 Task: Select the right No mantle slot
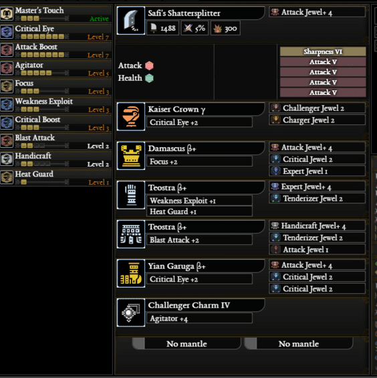[299, 343]
